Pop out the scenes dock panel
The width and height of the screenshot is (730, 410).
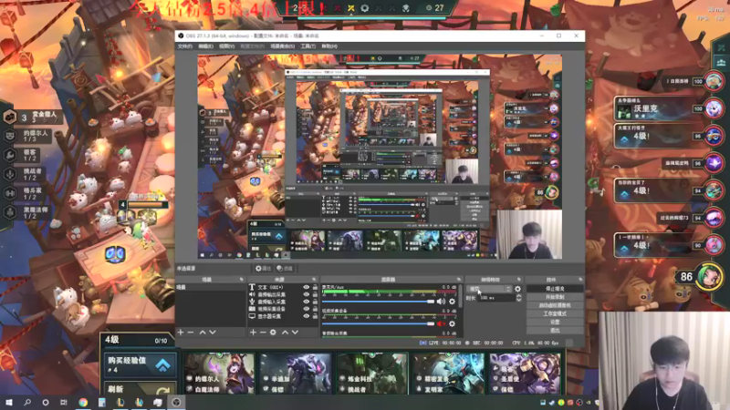241,280
